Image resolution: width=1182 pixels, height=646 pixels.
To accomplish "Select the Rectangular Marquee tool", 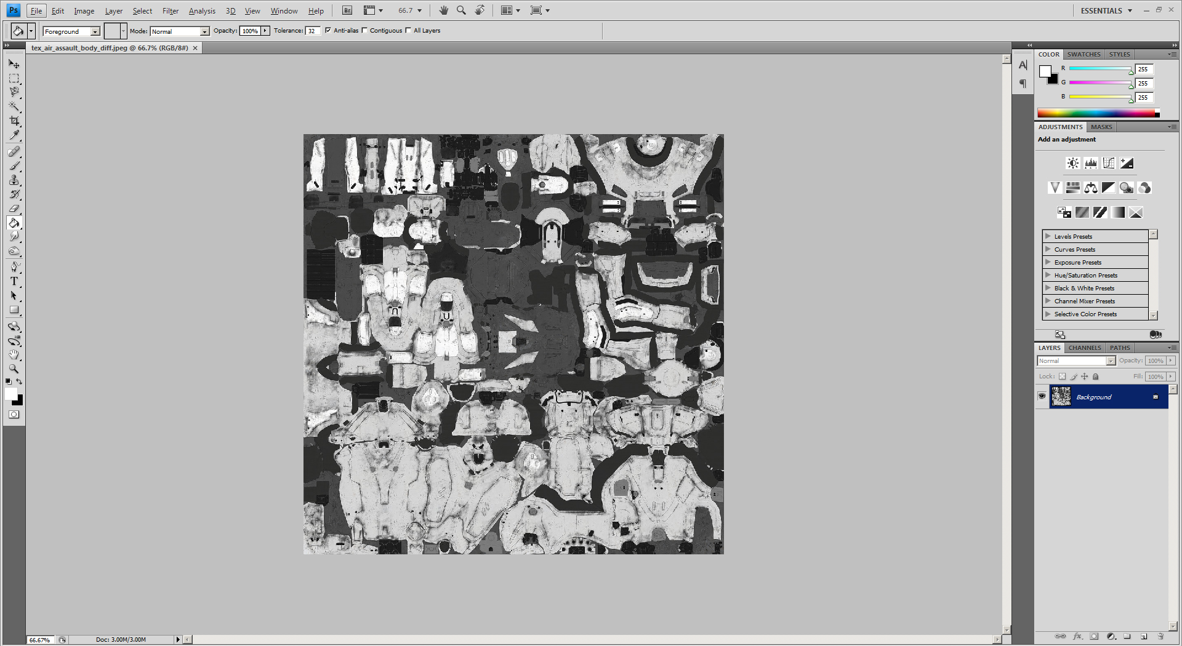I will click(14, 78).
